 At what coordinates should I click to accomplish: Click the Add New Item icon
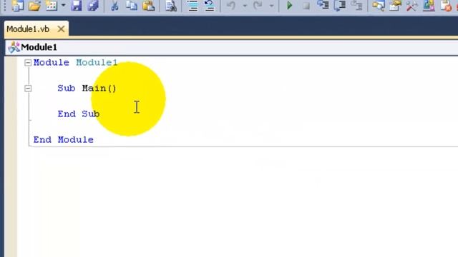pos(52,5)
